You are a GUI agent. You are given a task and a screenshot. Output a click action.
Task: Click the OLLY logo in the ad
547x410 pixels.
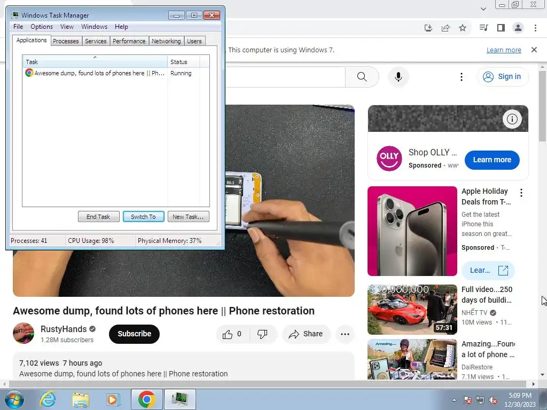(389, 159)
